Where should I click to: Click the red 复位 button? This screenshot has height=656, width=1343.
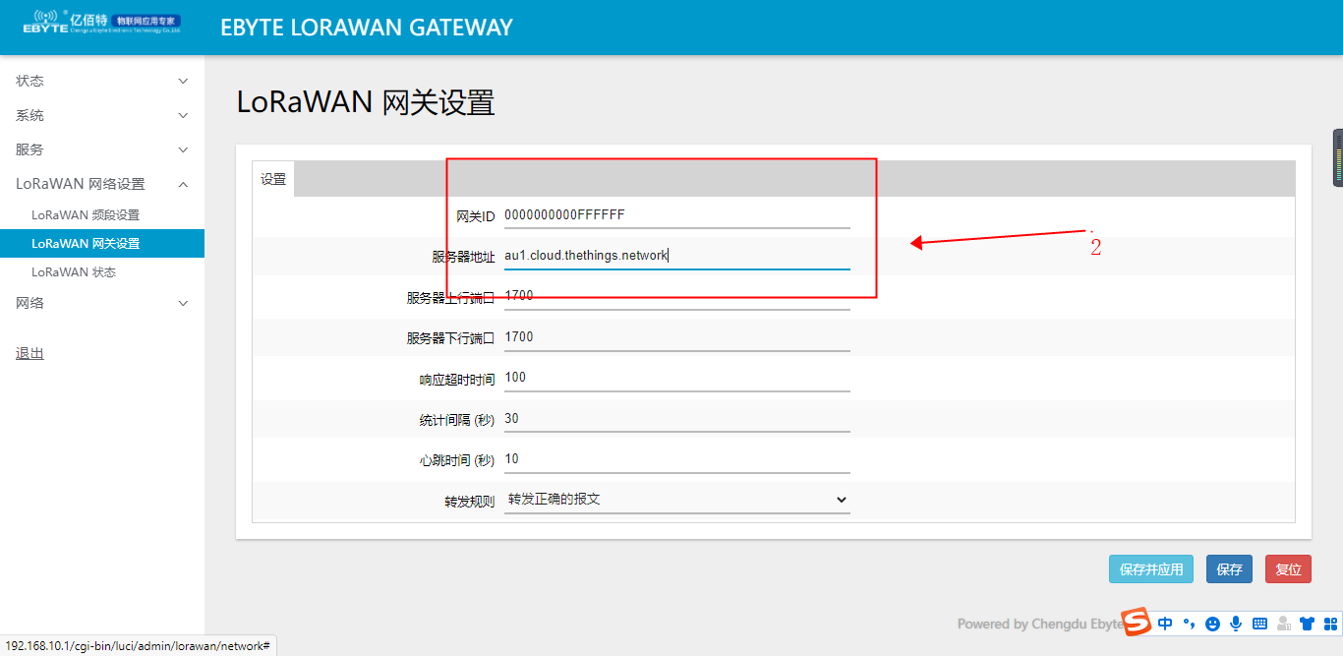[x=1288, y=568]
